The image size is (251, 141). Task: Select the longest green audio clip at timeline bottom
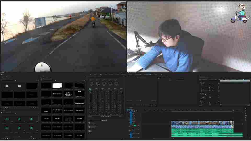[x=207, y=135]
